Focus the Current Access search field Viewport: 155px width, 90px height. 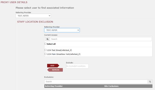[x=101, y=39]
